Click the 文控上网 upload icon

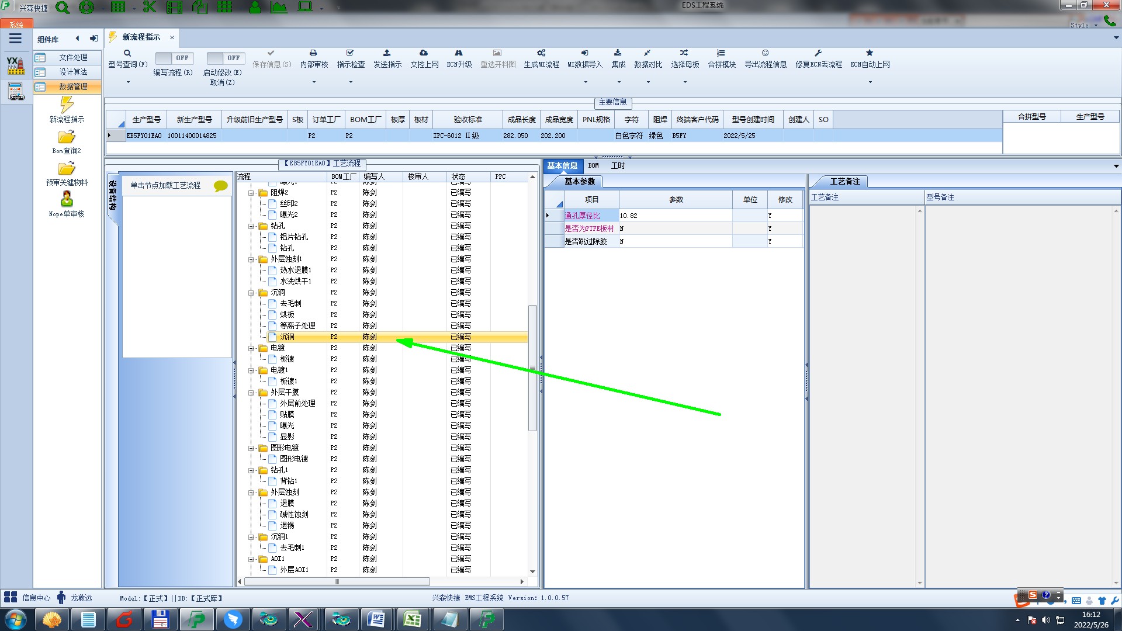[x=424, y=53]
